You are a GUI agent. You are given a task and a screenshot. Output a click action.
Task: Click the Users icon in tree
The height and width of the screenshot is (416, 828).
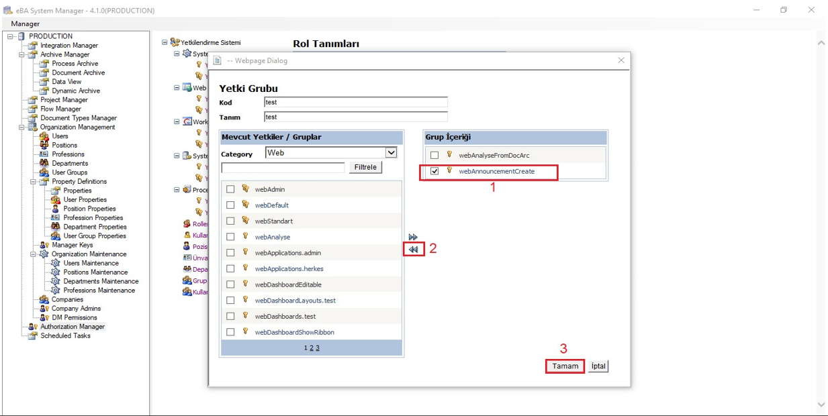[44, 136]
